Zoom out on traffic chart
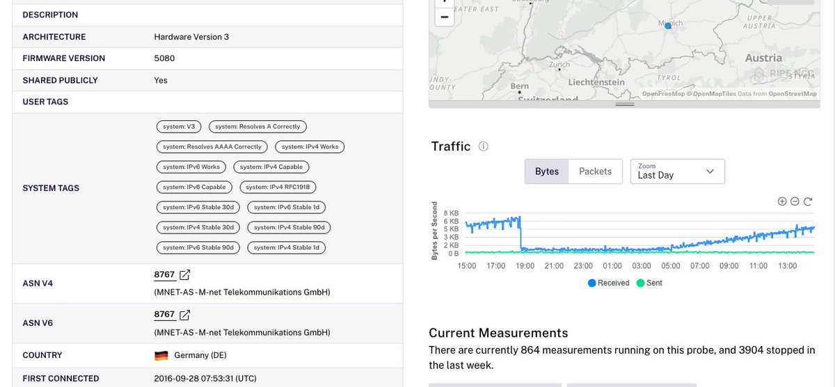Screen dimensions: 835x387 click(x=795, y=201)
